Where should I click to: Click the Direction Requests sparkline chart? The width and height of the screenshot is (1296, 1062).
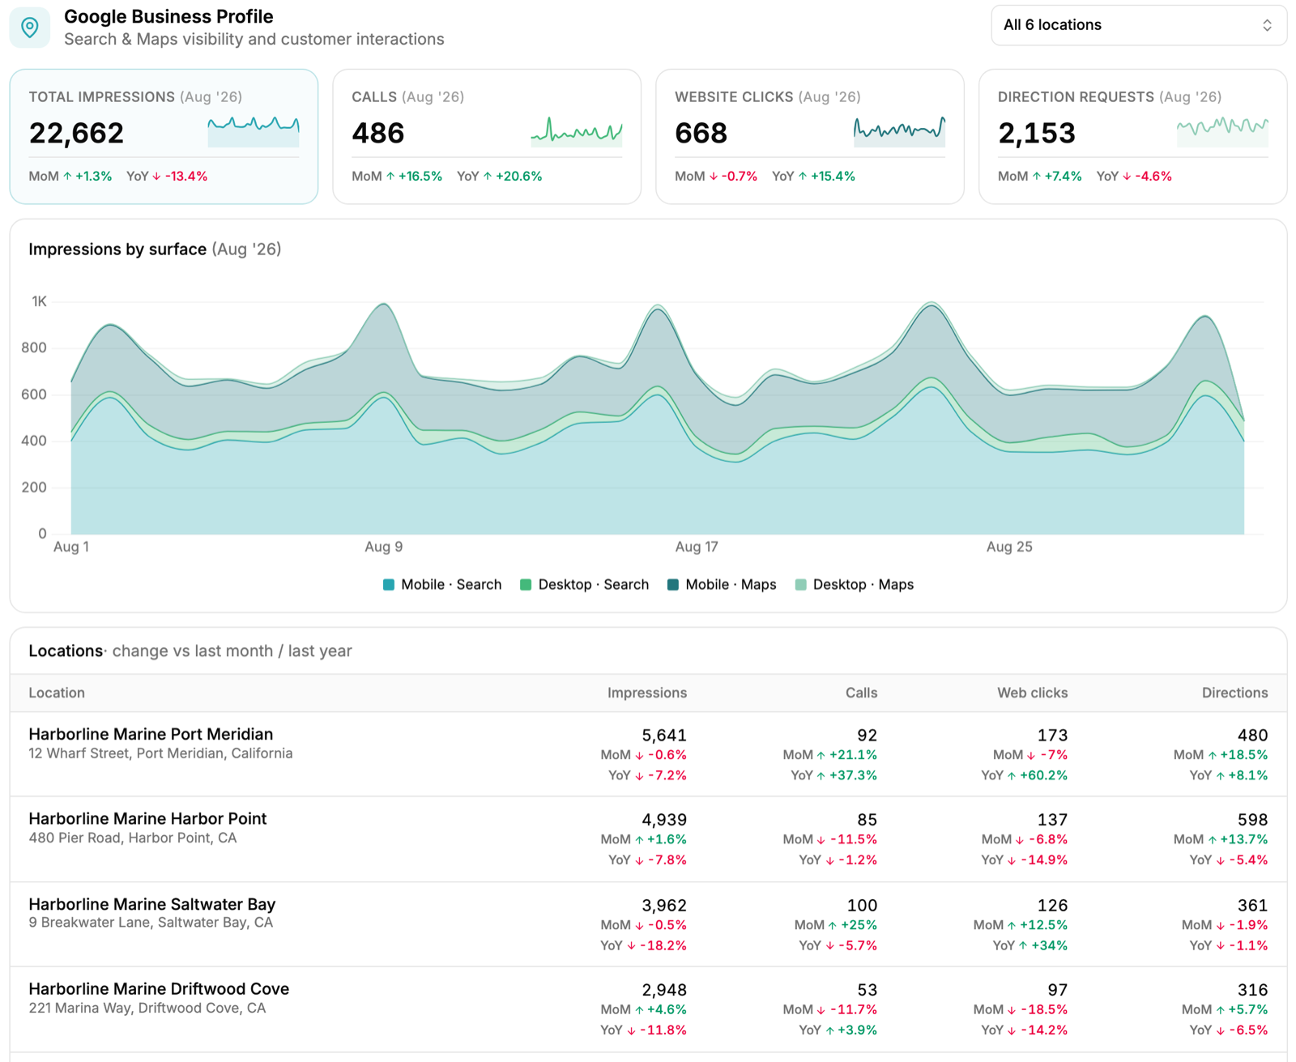[1222, 131]
